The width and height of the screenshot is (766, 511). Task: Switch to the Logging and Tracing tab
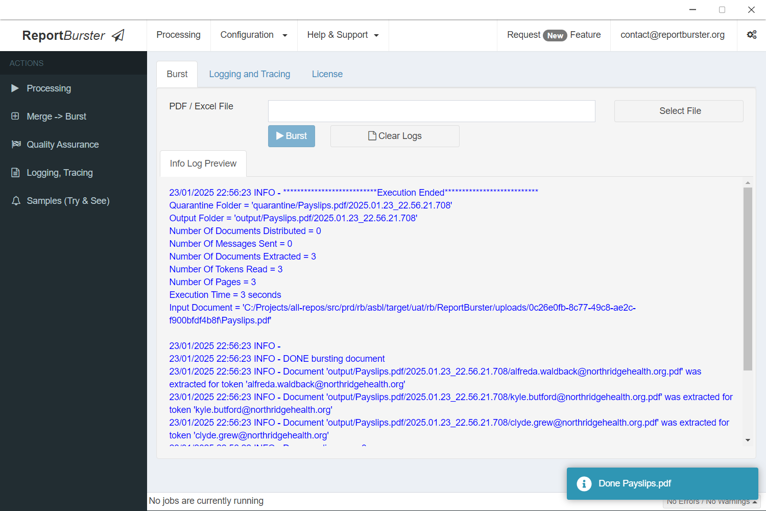click(249, 74)
